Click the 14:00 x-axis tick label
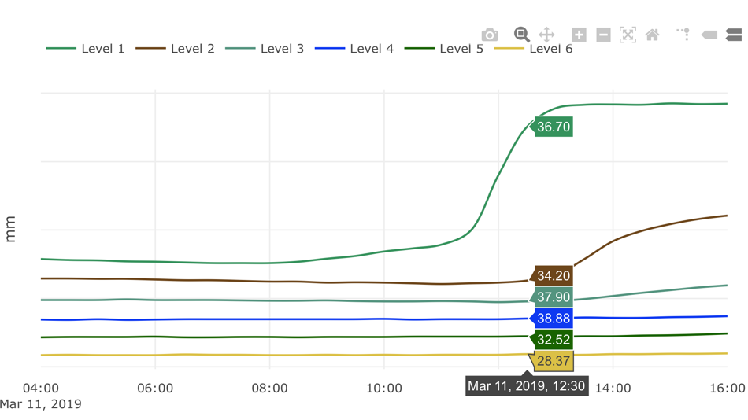The width and height of the screenshot is (748, 420). (613, 388)
